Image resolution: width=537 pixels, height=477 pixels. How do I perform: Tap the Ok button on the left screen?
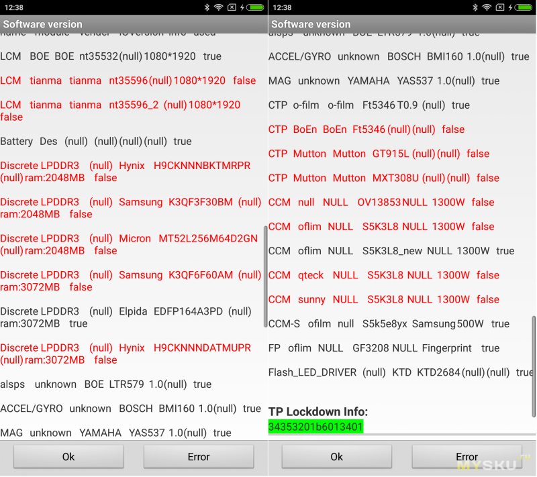(68, 456)
